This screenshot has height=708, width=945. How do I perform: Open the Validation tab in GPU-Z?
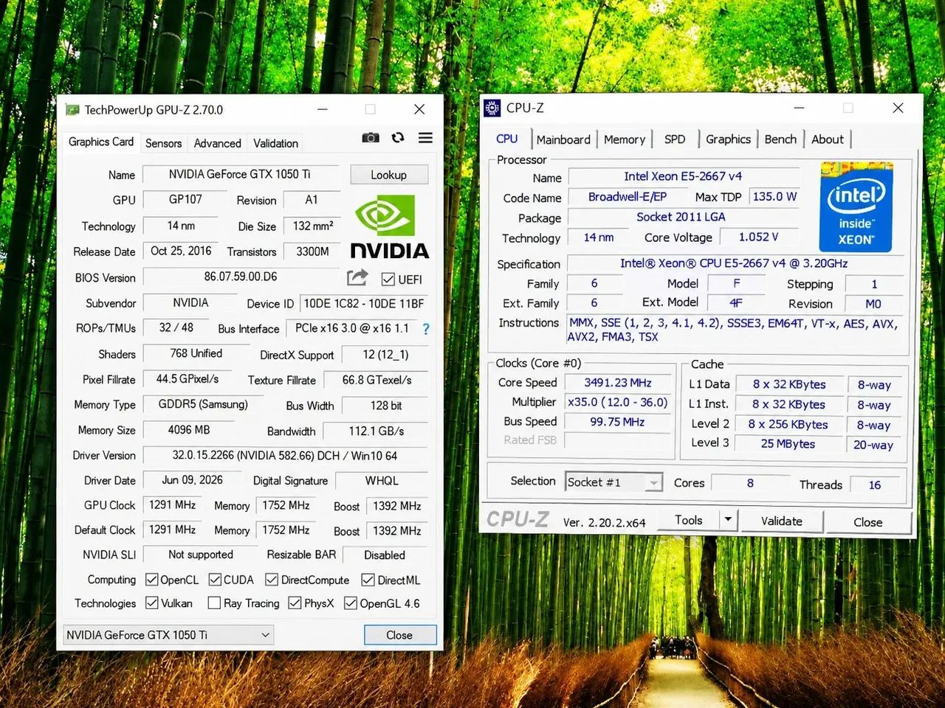coord(275,143)
